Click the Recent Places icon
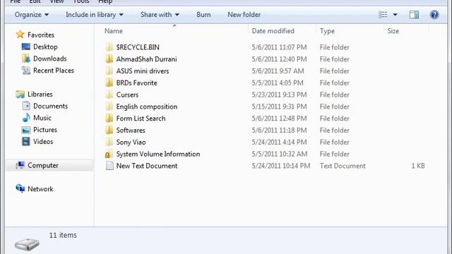 click(x=26, y=71)
